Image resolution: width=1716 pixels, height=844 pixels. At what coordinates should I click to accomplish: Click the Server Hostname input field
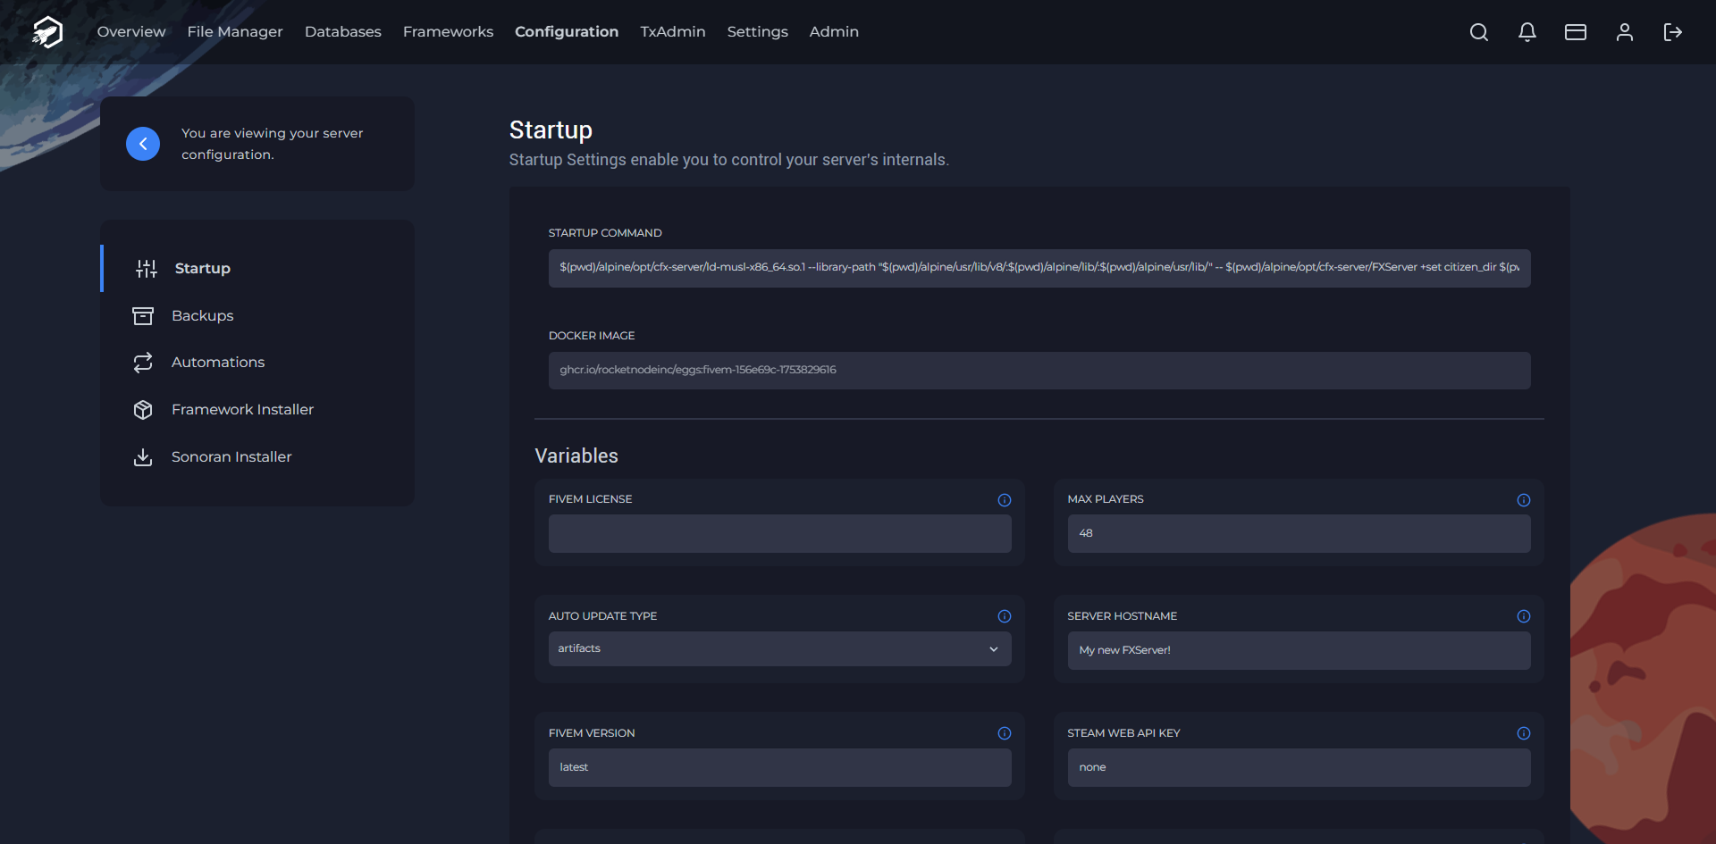pyautogui.click(x=1299, y=650)
